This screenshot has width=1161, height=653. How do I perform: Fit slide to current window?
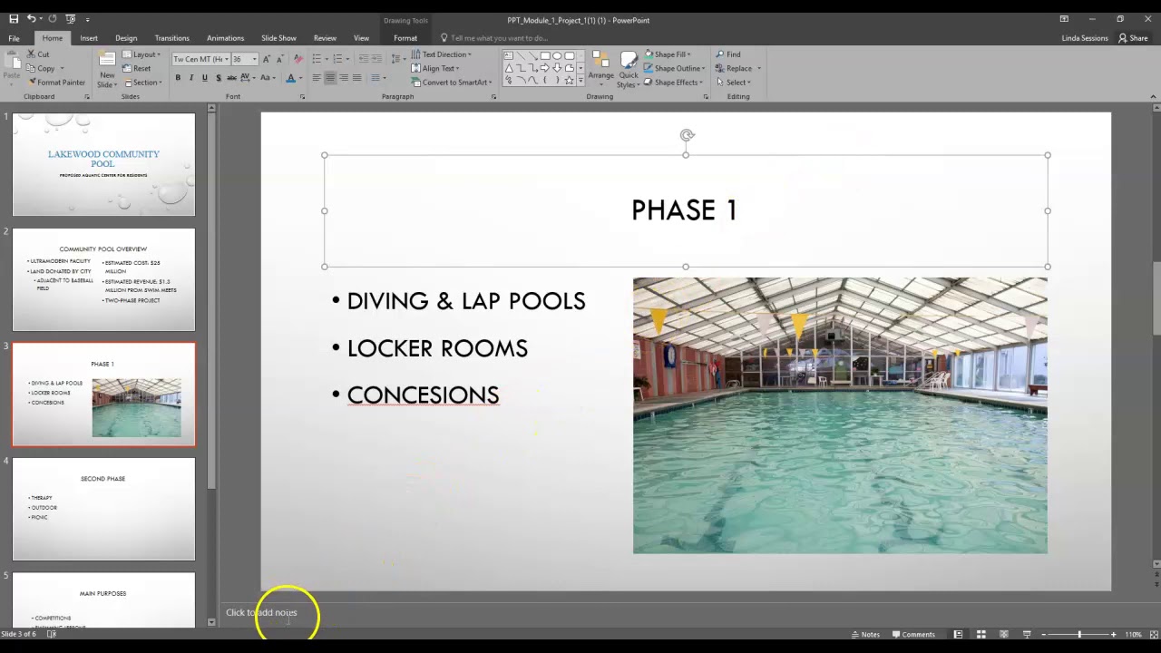coord(1153,634)
